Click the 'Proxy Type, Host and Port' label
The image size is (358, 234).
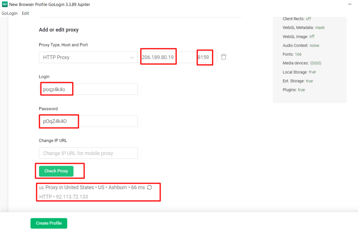click(x=63, y=45)
